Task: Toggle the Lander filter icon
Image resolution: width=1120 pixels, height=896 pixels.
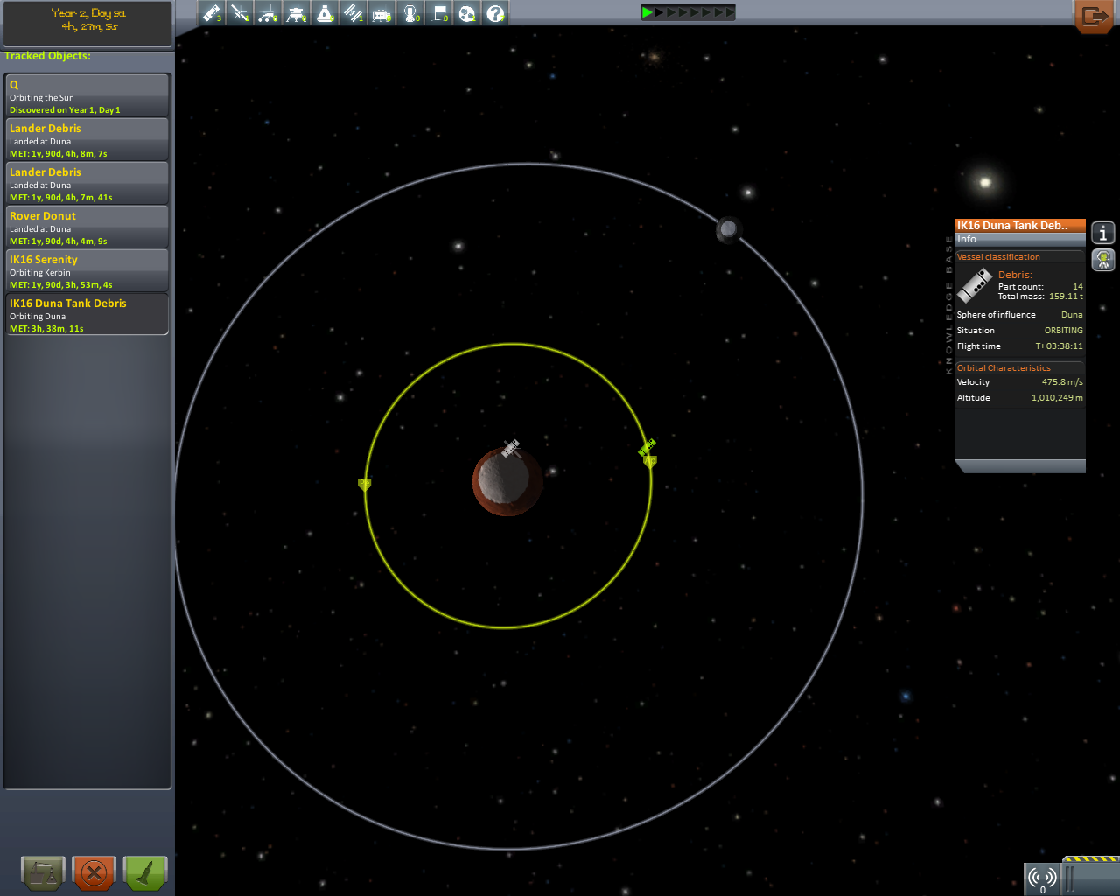Action: click(x=297, y=13)
